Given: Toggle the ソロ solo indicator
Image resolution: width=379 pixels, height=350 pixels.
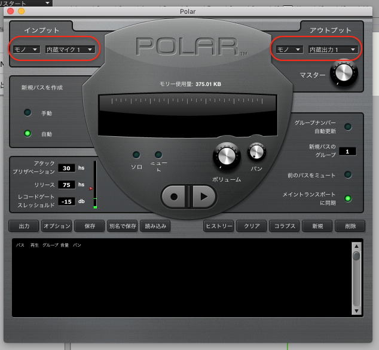Looking at the screenshot, I should (x=136, y=155).
